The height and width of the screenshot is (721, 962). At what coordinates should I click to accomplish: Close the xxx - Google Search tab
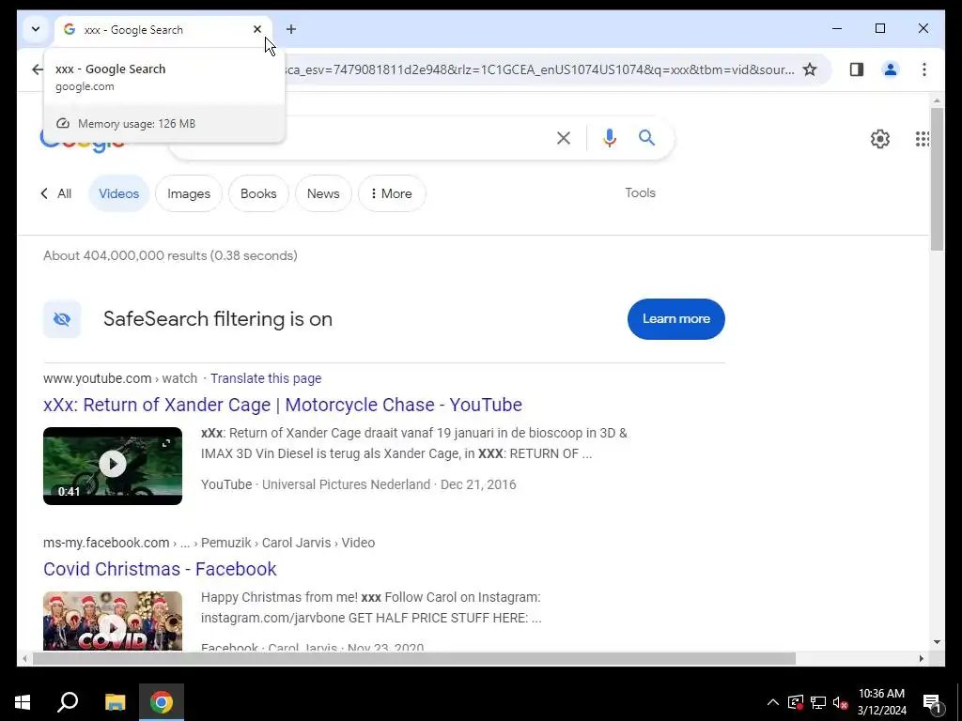pyautogui.click(x=257, y=29)
